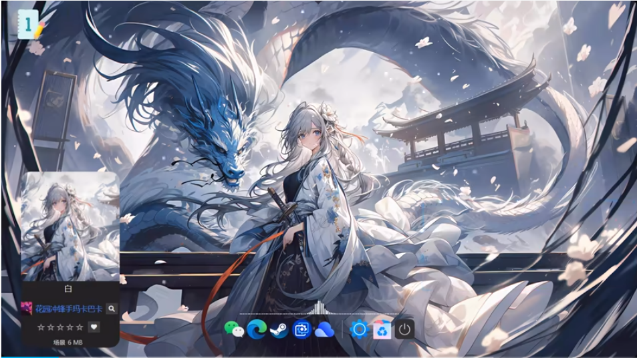Click the wallpaper preview thumbnail
Viewport: 637px width, 358px height.
(x=70, y=226)
